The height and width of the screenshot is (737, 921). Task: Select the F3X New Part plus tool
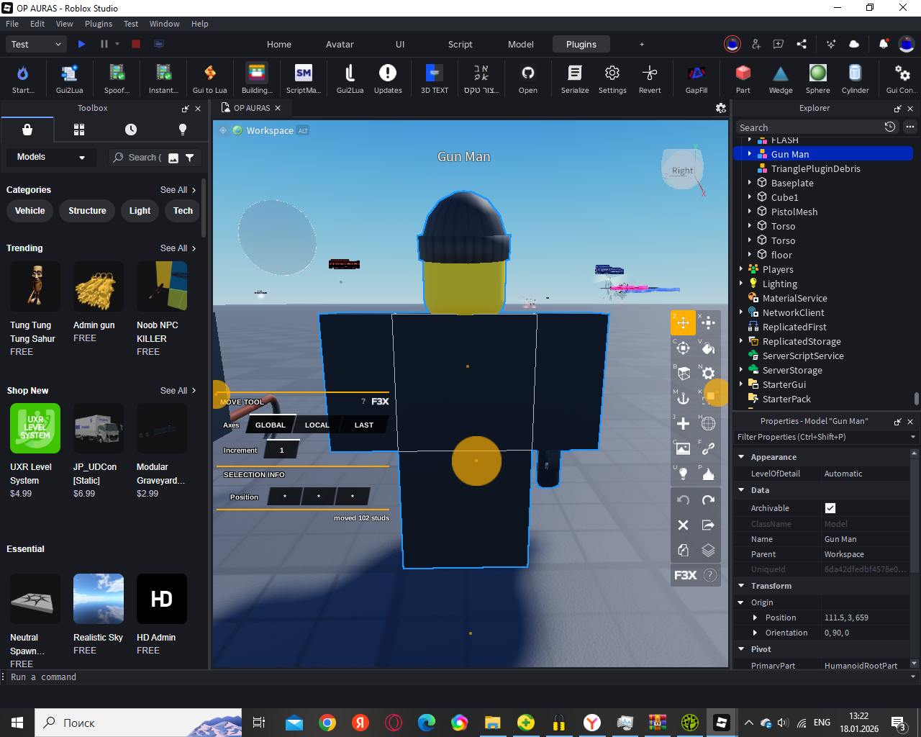(x=683, y=423)
